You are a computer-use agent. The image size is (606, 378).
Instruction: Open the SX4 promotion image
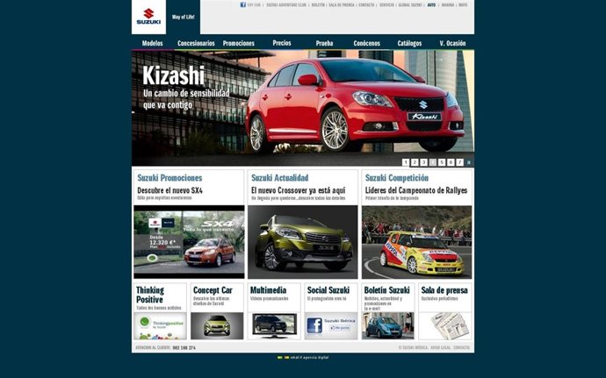189,242
